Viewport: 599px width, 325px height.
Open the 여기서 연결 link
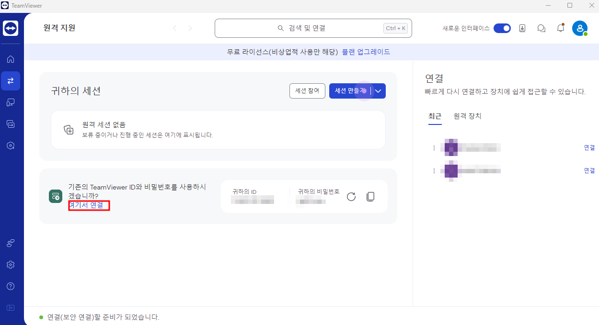coord(89,206)
